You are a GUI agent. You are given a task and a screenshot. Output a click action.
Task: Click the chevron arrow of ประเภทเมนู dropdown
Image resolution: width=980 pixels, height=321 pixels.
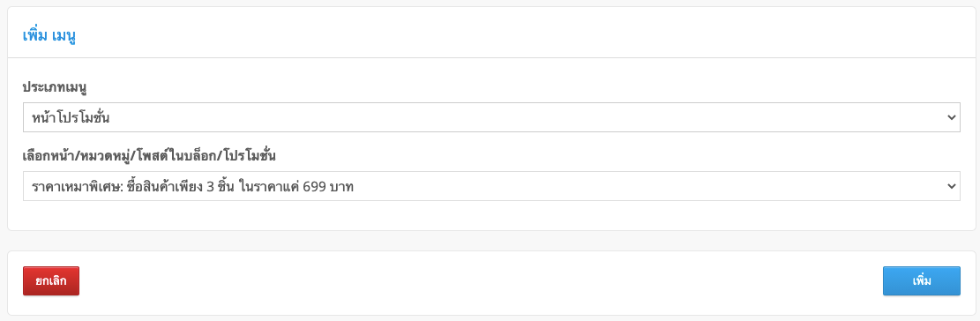tap(951, 117)
